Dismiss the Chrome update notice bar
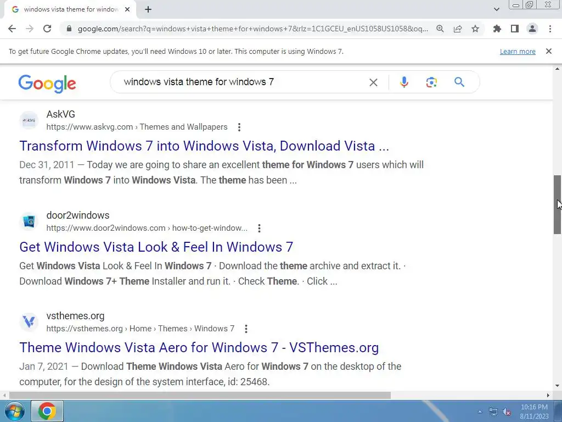The image size is (562, 422). pos(549,51)
